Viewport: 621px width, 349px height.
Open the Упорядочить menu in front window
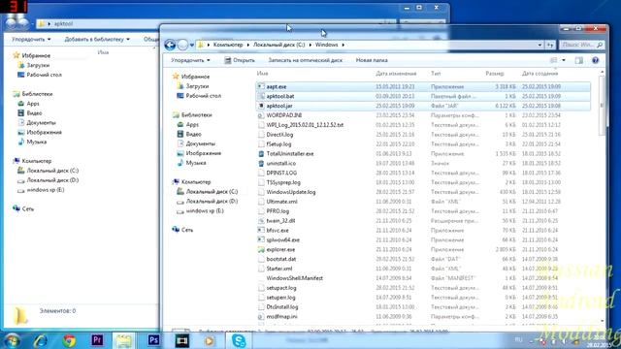190,60
